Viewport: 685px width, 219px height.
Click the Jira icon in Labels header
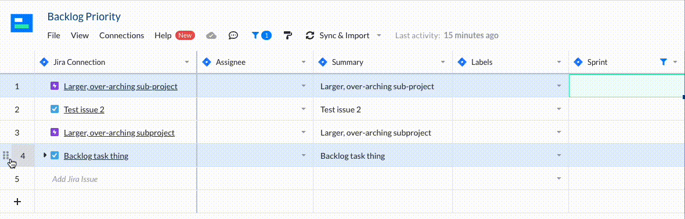(462, 62)
